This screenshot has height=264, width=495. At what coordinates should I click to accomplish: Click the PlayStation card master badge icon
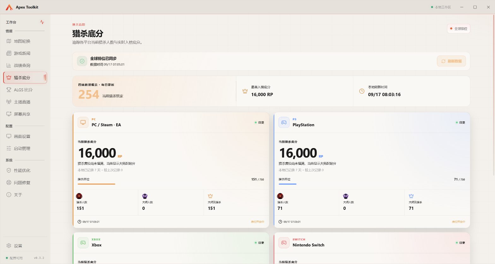(346, 196)
